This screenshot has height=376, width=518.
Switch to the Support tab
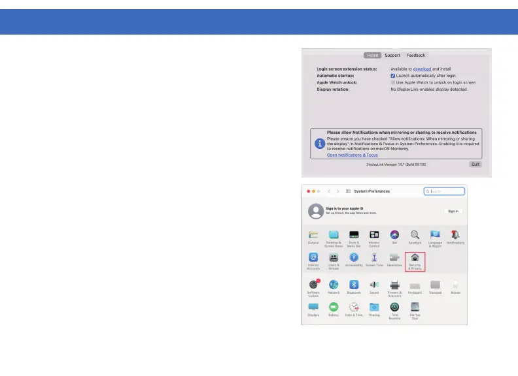392,55
